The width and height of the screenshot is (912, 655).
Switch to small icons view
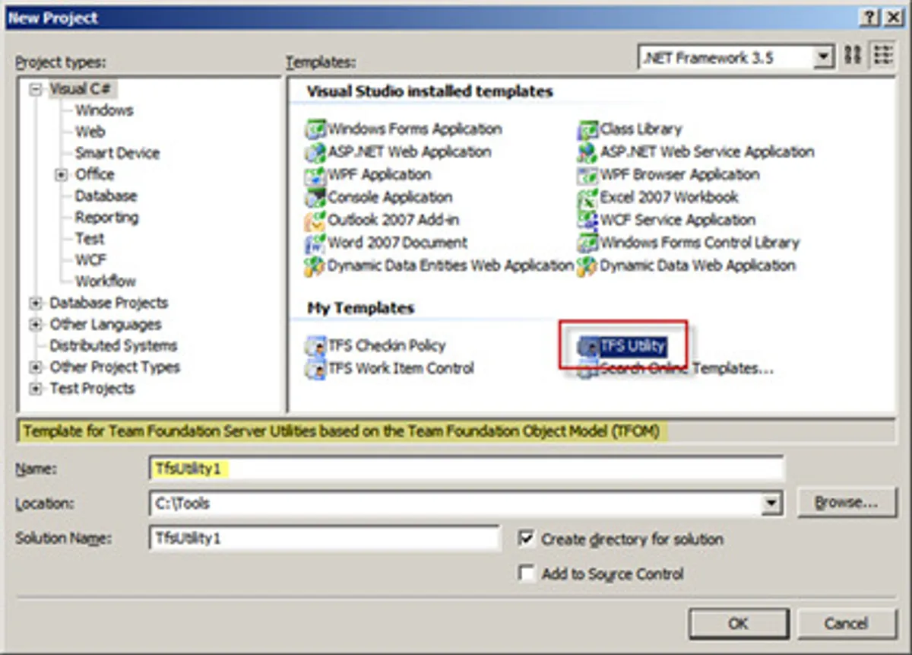882,56
